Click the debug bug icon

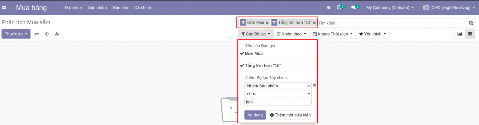(x=329, y=7)
